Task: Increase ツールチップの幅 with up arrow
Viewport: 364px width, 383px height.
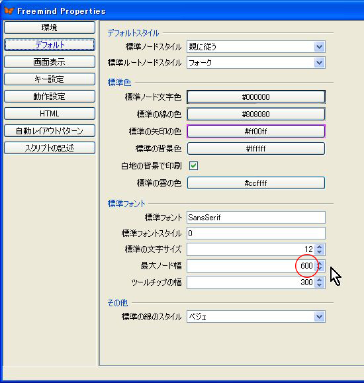Action: click(x=320, y=280)
